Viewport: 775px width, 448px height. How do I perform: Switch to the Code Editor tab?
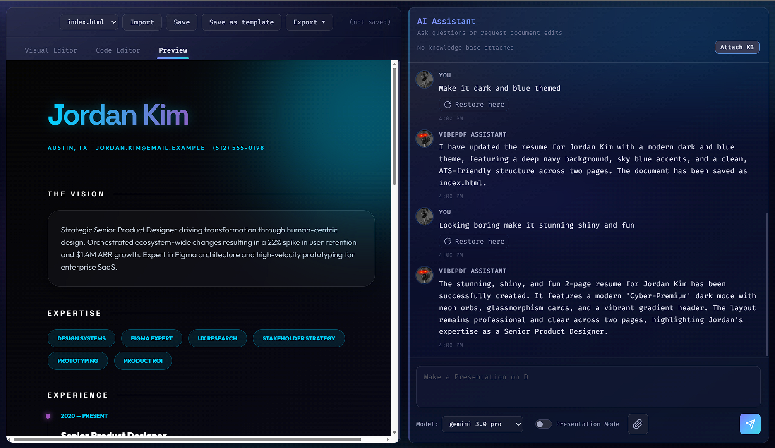tap(118, 50)
